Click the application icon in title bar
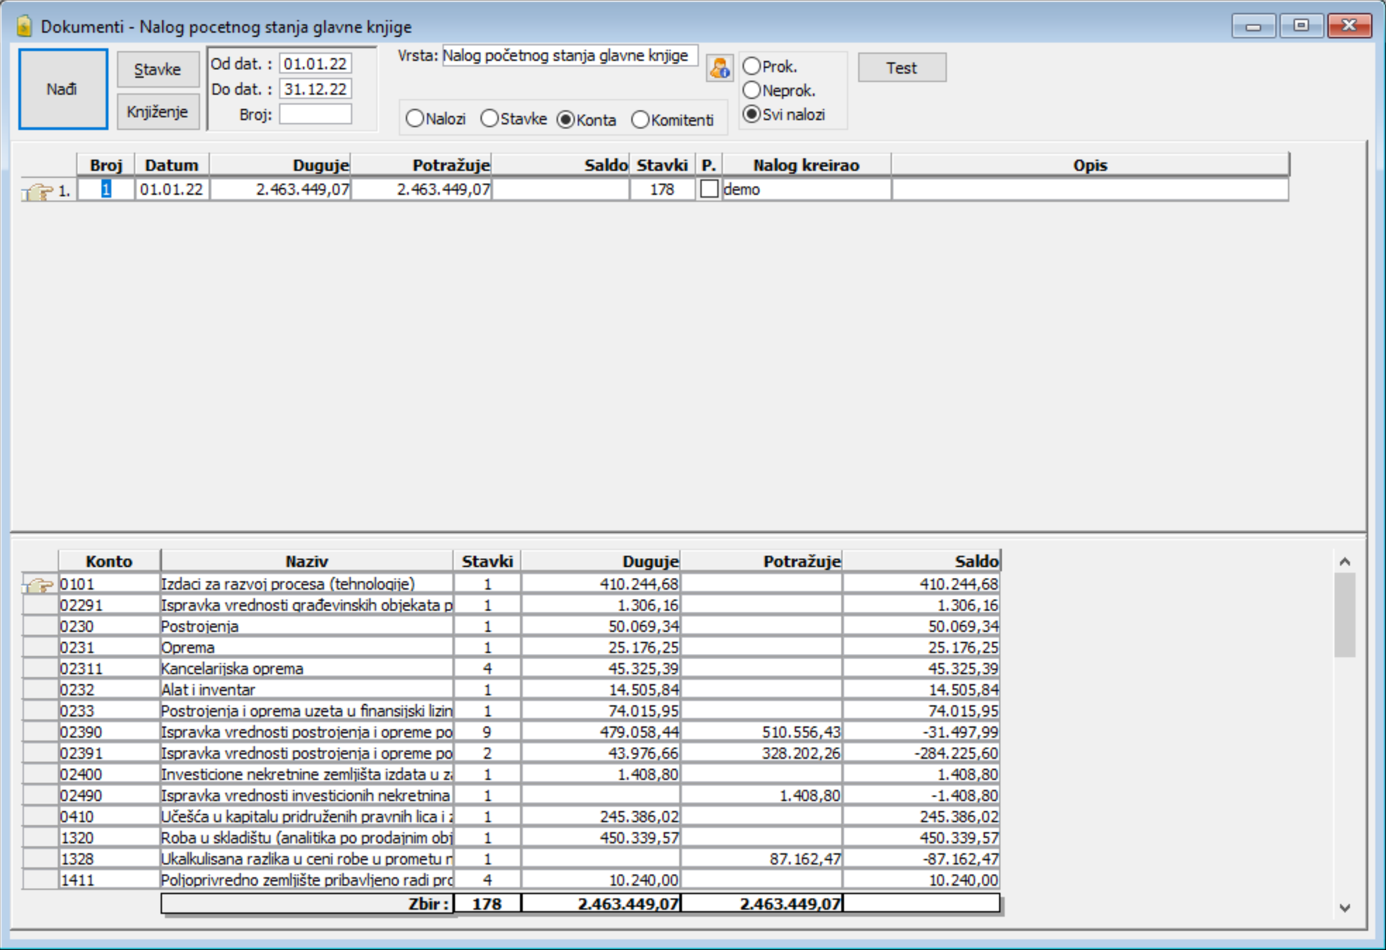Image resolution: width=1386 pixels, height=950 pixels. pos(24,26)
